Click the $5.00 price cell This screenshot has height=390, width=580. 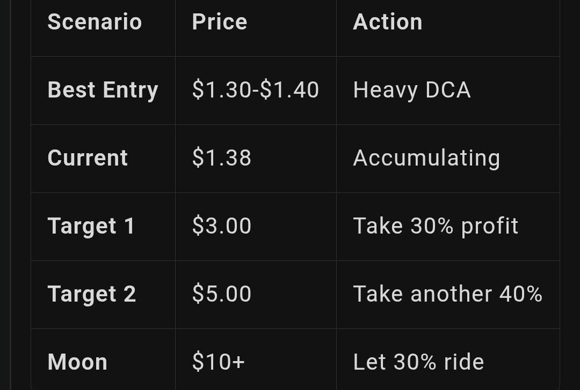(222, 294)
